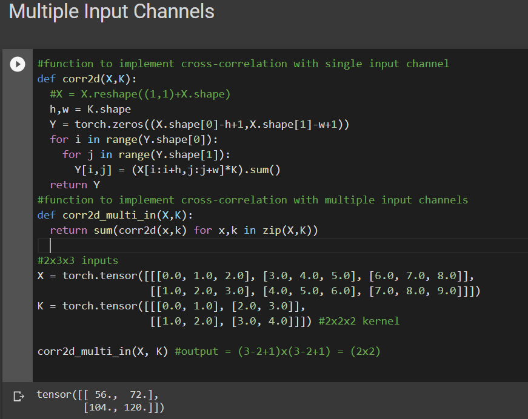The width and height of the screenshot is (528, 419).
Task: Click output row 'tensor([[ 56., 72.],'
Action: (x=98, y=394)
